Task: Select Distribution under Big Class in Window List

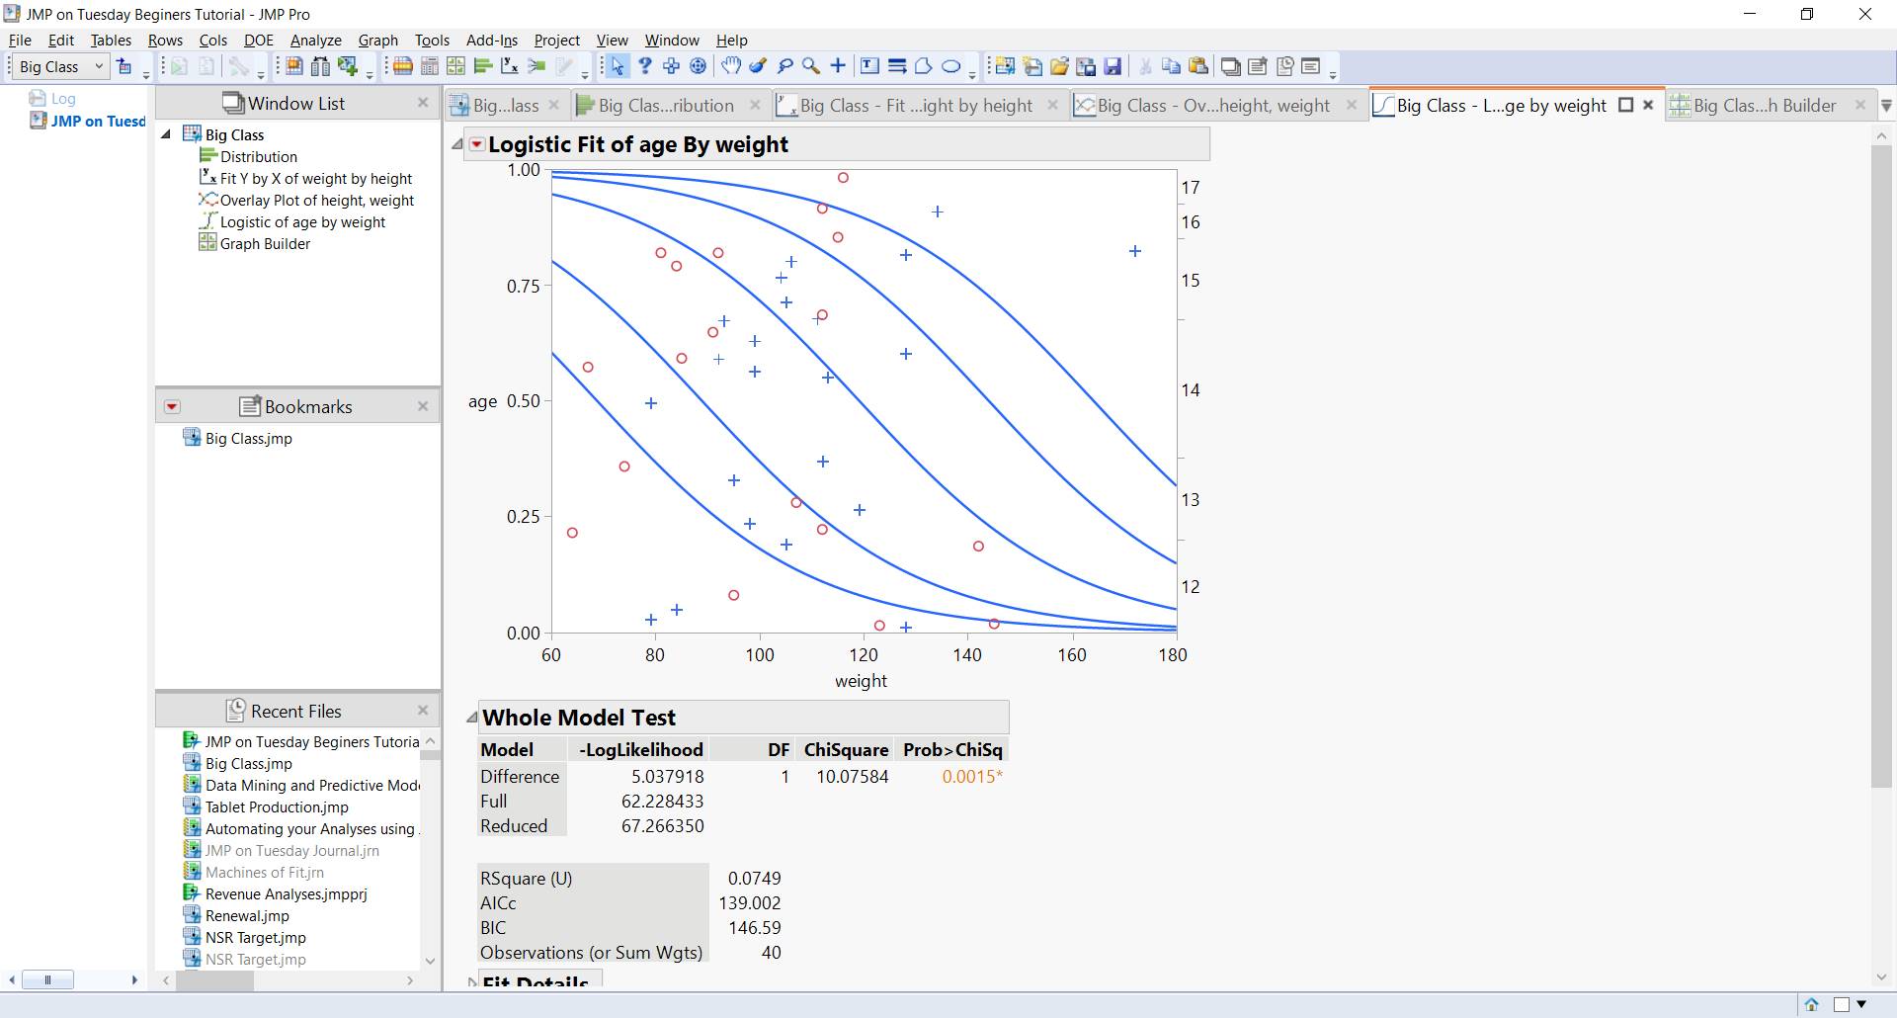Action: pyautogui.click(x=259, y=156)
